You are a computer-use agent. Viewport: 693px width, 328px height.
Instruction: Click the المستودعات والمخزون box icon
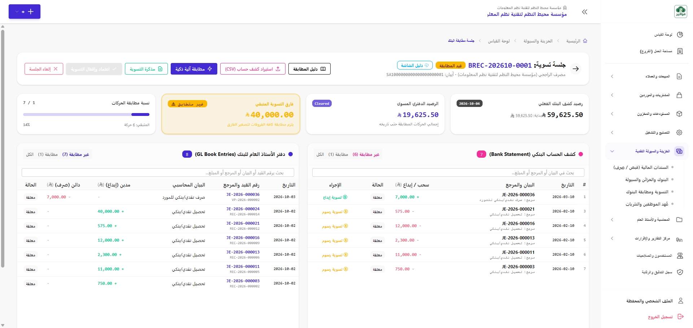[679, 114]
